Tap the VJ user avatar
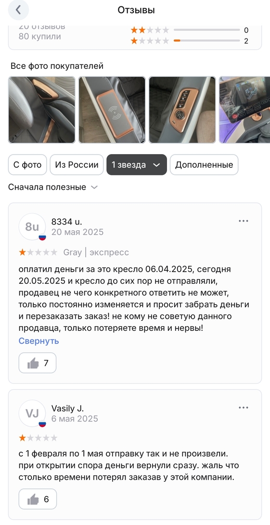The width and height of the screenshot is (270, 525). tap(32, 414)
